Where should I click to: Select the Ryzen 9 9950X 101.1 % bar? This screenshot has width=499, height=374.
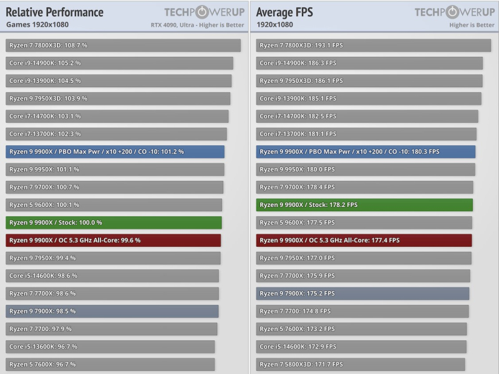pyautogui.click(x=115, y=169)
